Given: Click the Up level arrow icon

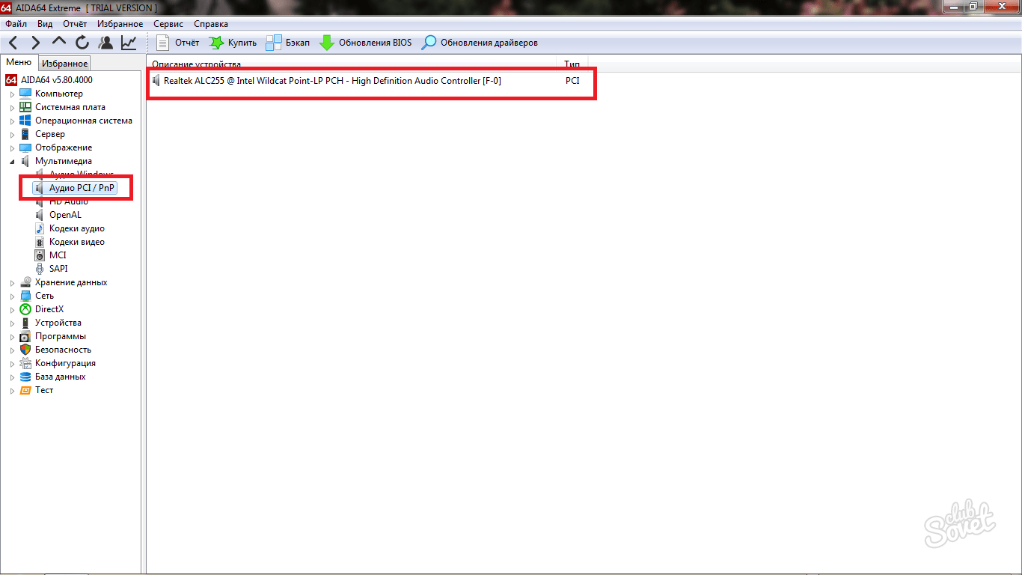Looking at the screenshot, I should click(x=59, y=42).
